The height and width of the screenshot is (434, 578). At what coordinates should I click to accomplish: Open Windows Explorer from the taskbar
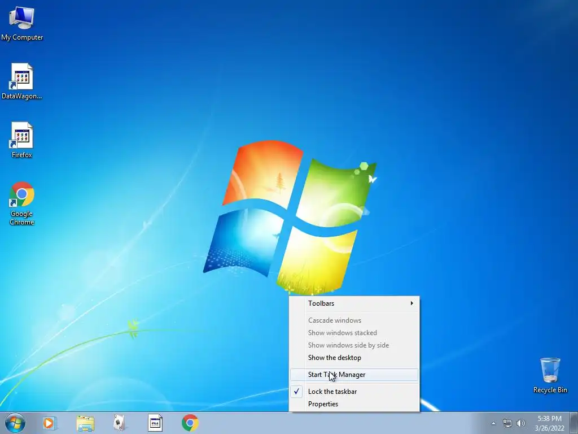click(85, 423)
